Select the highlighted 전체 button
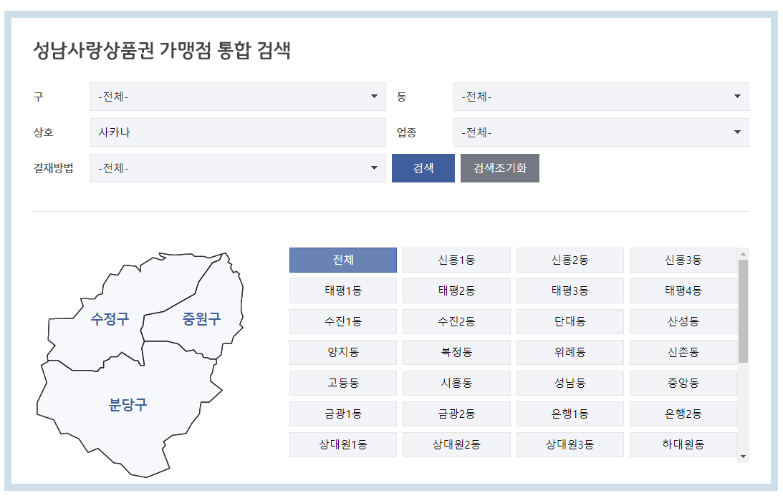The height and width of the screenshot is (498, 783). coord(342,260)
